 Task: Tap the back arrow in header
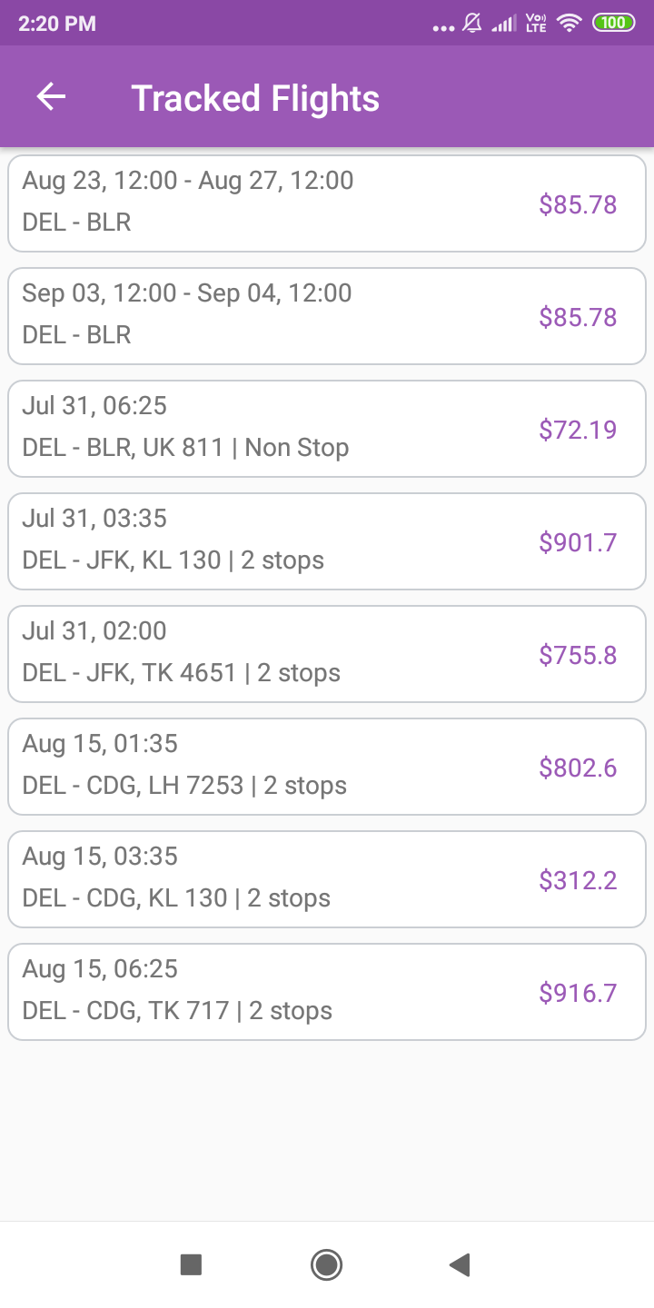click(x=52, y=97)
